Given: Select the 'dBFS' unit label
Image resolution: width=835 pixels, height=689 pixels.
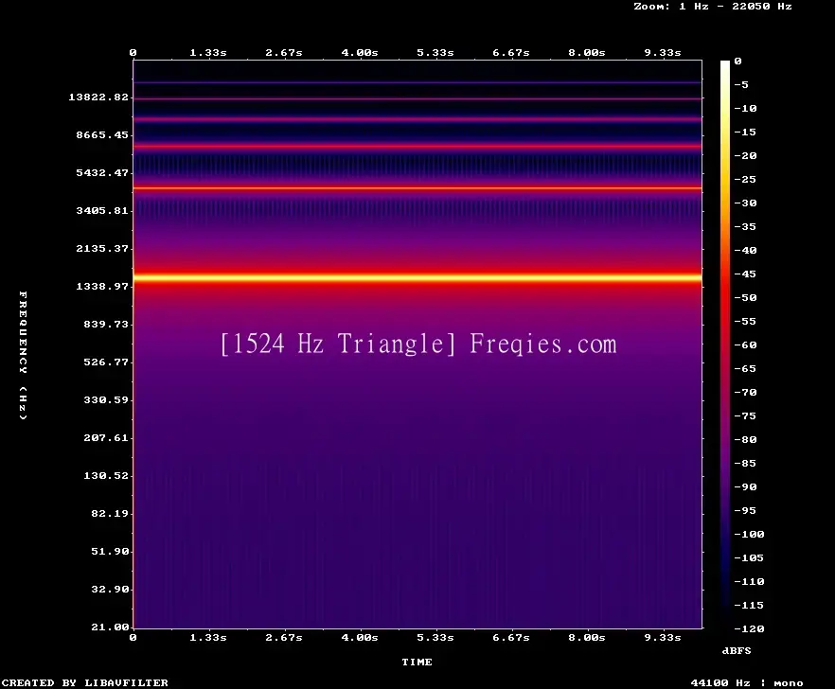Looking at the screenshot, I should [x=737, y=650].
